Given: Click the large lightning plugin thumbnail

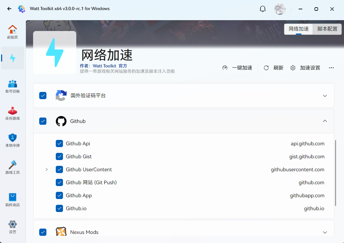Looking at the screenshot, I should pyautogui.click(x=55, y=53).
